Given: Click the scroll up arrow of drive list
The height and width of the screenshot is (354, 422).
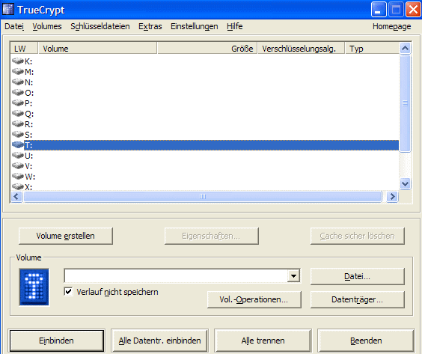Looking at the screenshot, I should 405,49.
